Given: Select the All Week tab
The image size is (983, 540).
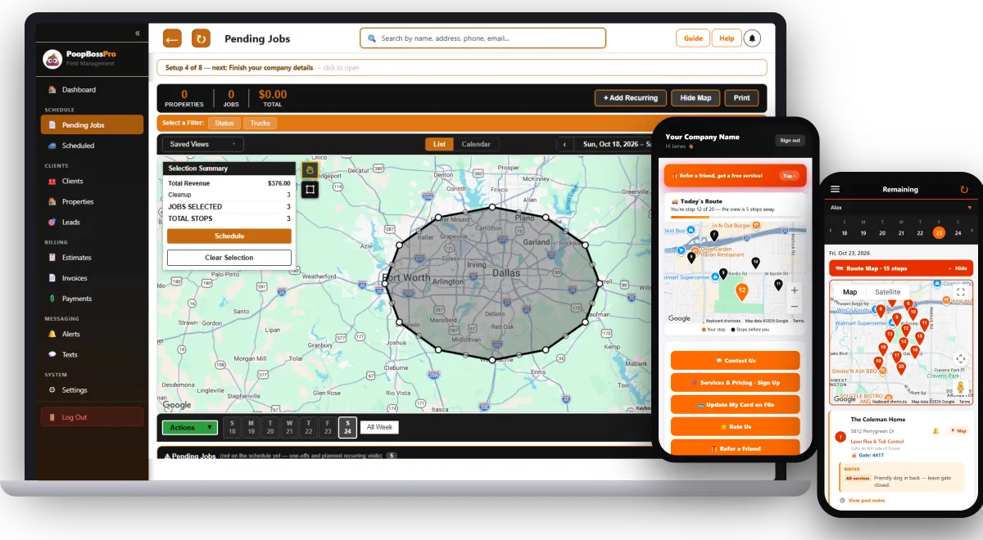Looking at the screenshot, I should [379, 427].
